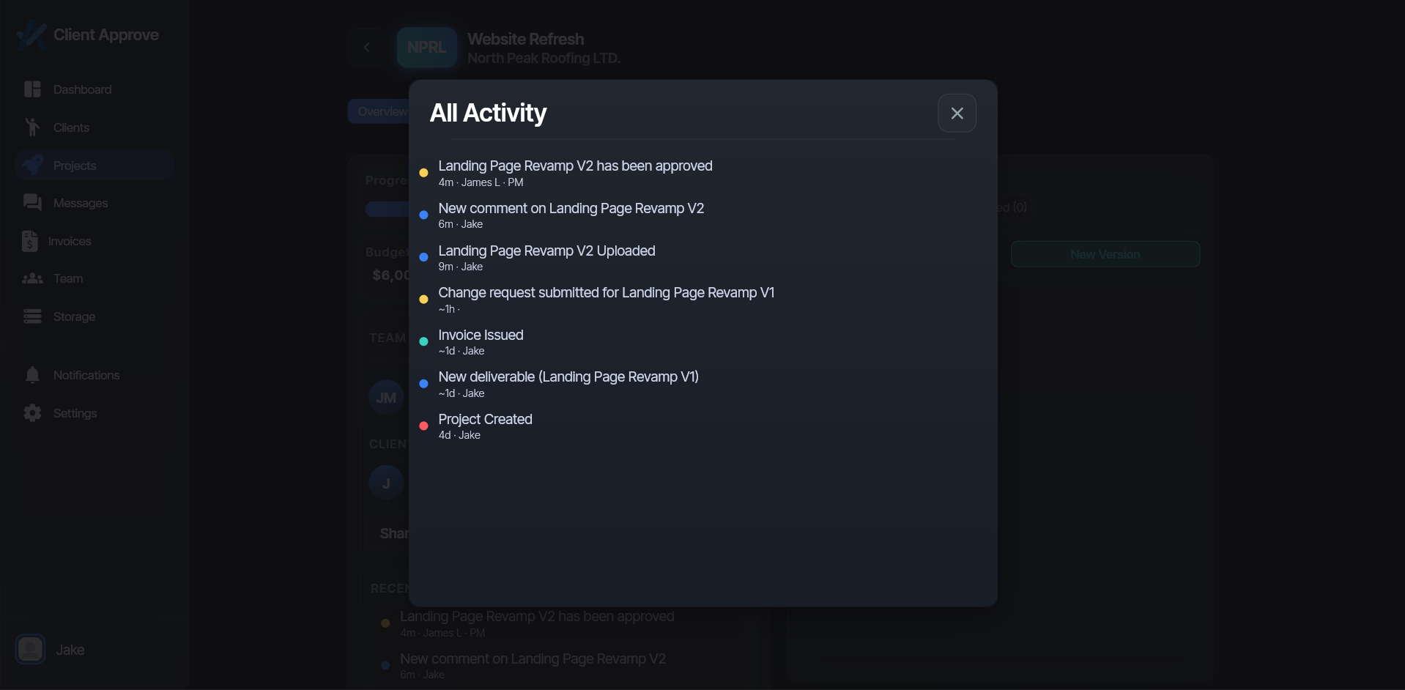Screen dimensions: 1405x690
Task: Click the J client avatar
Action: click(385, 482)
